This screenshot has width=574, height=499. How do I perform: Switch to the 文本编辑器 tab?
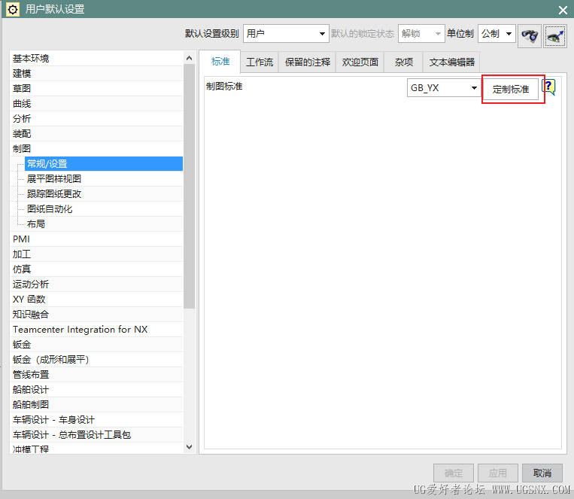coord(451,62)
